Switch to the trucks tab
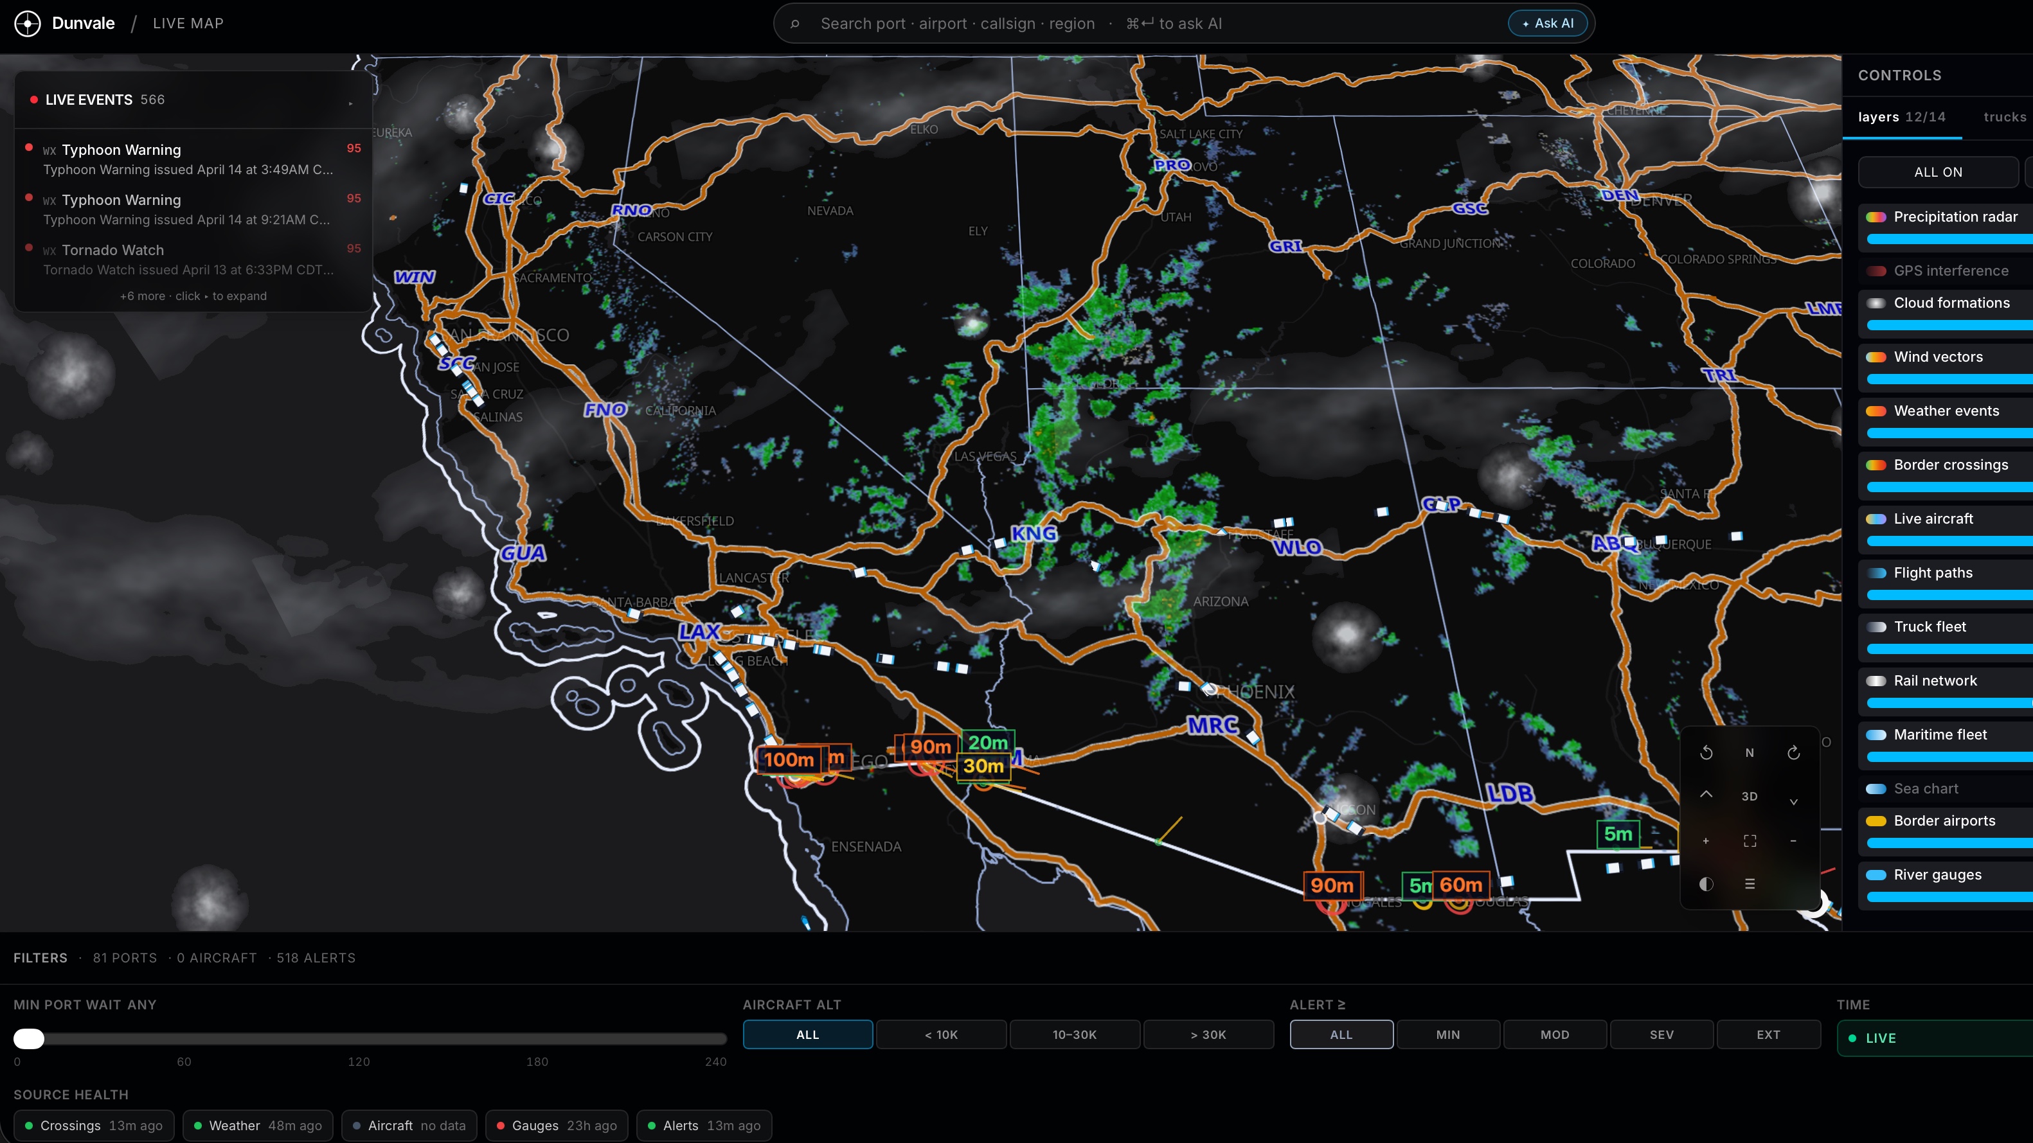This screenshot has height=1143, width=2033. 2004,117
